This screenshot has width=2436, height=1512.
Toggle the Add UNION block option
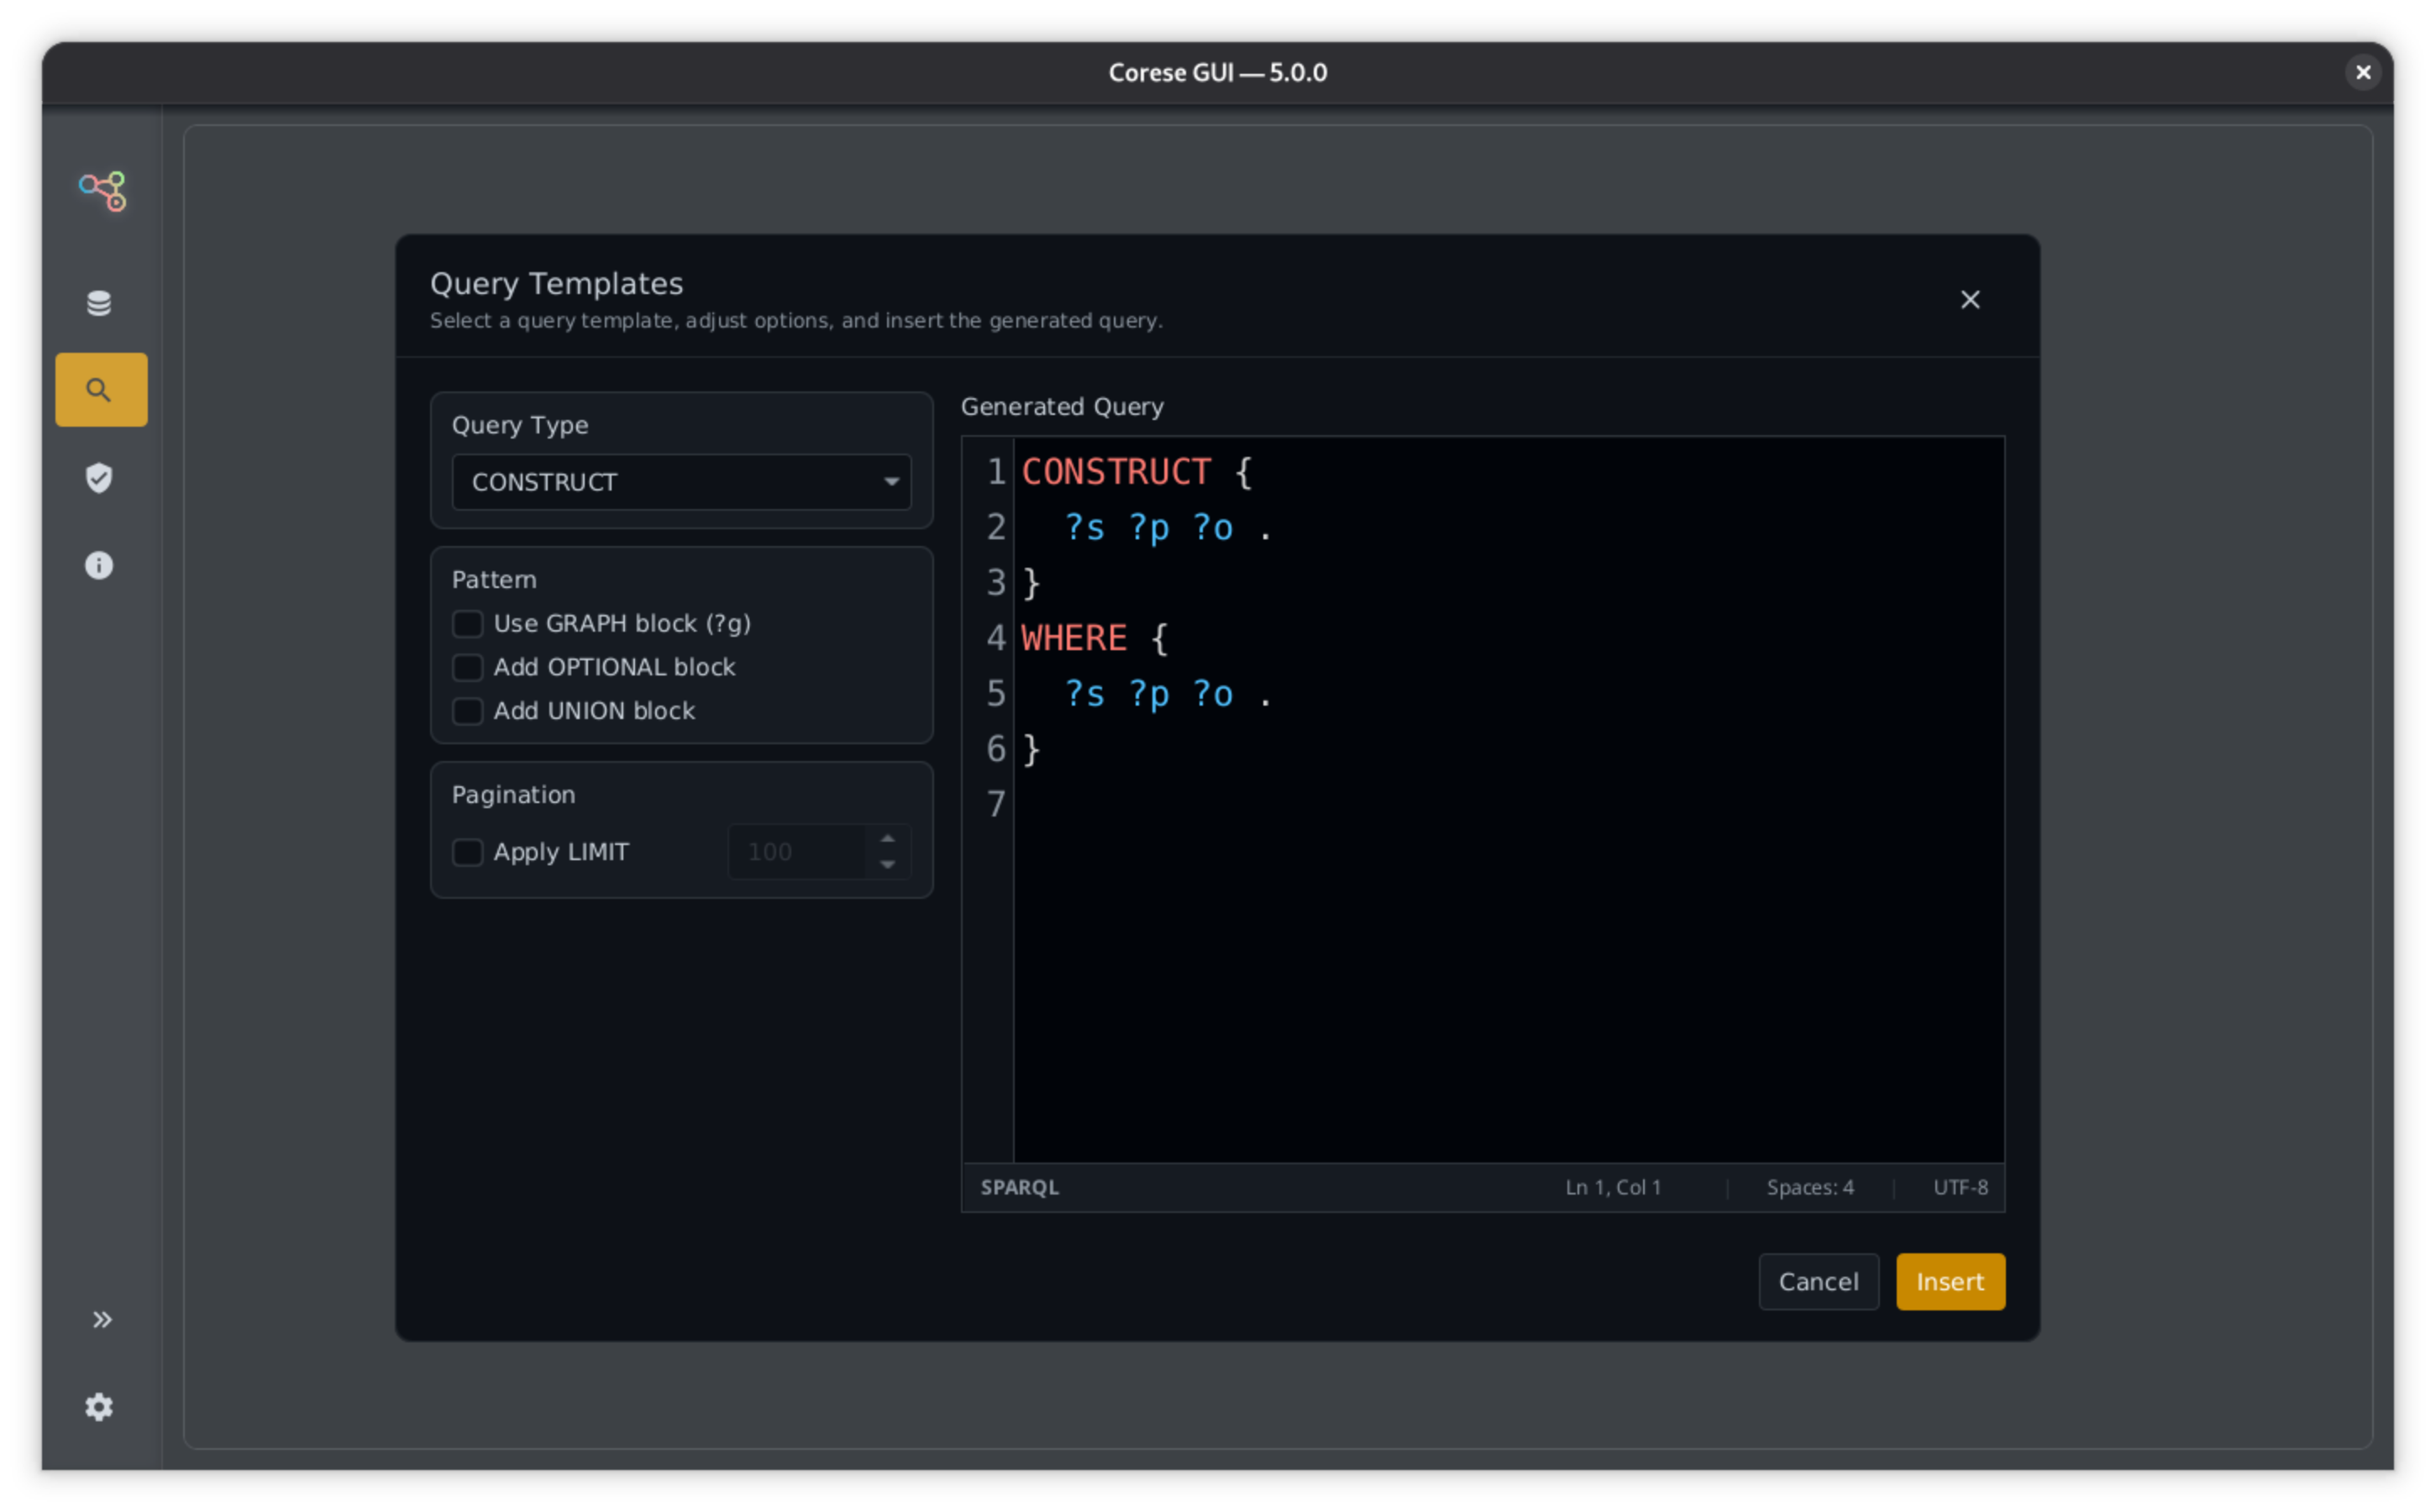pyautogui.click(x=467, y=710)
